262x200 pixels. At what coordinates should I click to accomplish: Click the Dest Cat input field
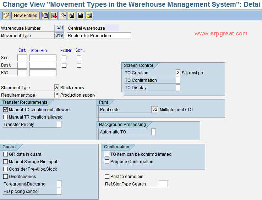pyautogui.click(x=22, y=65)
